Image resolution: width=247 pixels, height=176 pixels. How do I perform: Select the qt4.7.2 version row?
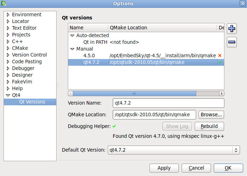(146, 63)
